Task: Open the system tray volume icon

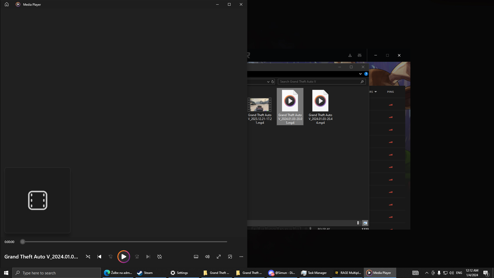Action: click(x=452, y=273)
